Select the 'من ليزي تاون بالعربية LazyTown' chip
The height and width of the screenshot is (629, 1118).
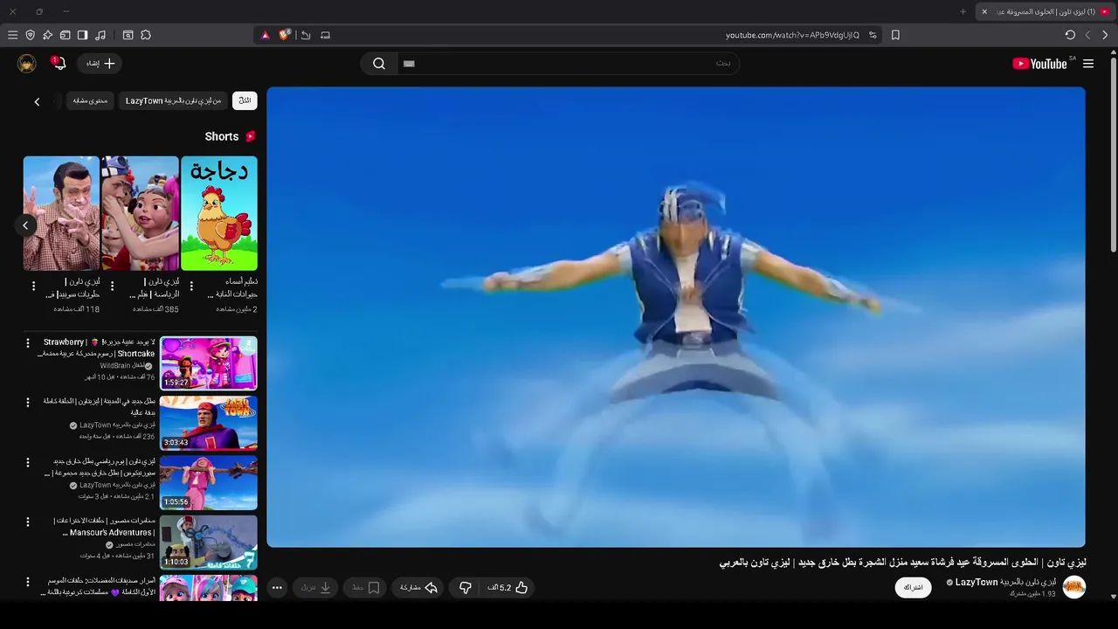(x=173, y=100)
